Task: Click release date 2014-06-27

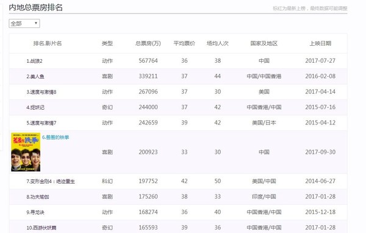Action: [320, 181]
